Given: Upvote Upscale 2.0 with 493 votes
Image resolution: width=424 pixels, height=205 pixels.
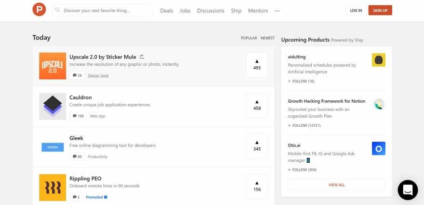Looking at the screenshot, I should point(257,65).
